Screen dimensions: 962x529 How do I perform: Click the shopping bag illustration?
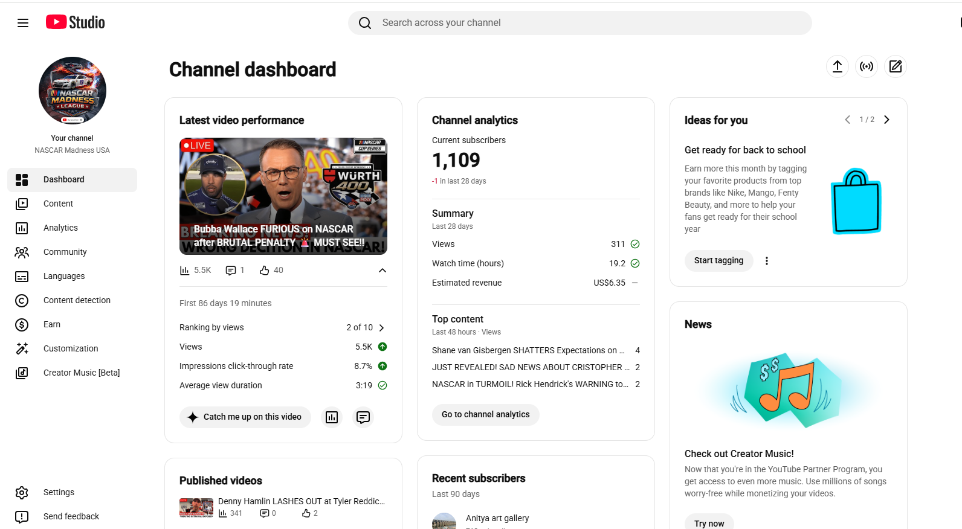tap(856, 201)
